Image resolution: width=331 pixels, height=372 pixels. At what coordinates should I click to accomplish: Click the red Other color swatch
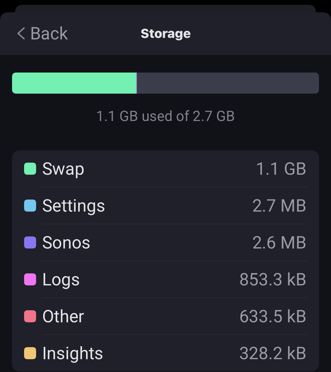[x=30, y=316]
